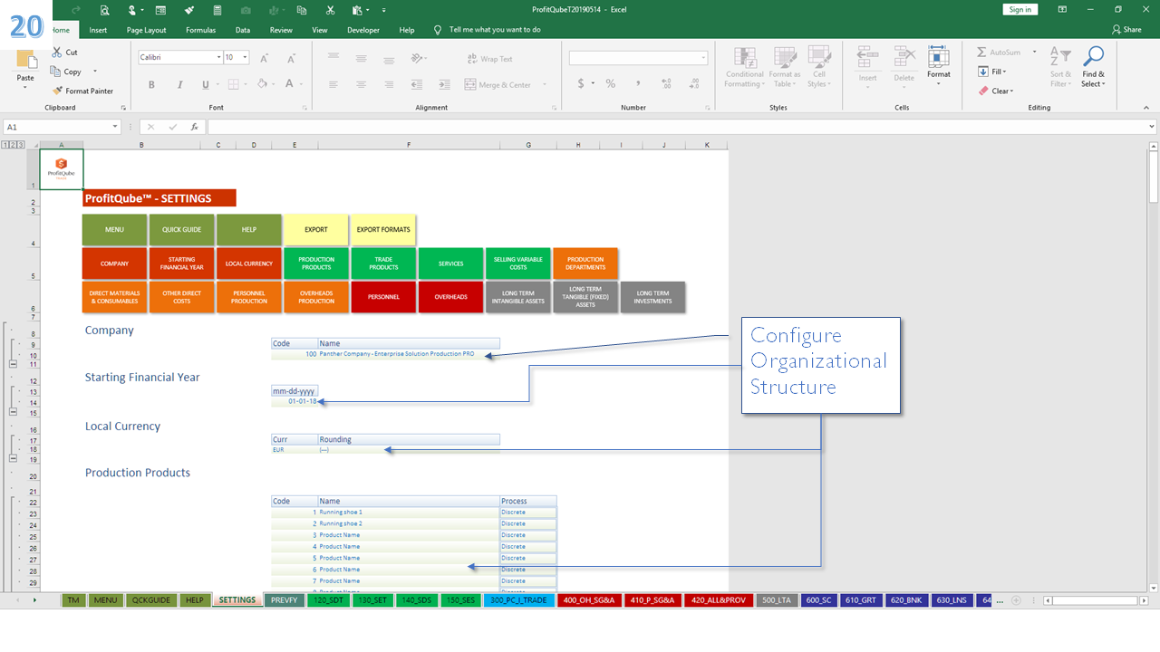Click the Increase Indent icon
1160x652 pixels.
pyautogui.click(x=444, y=84)
